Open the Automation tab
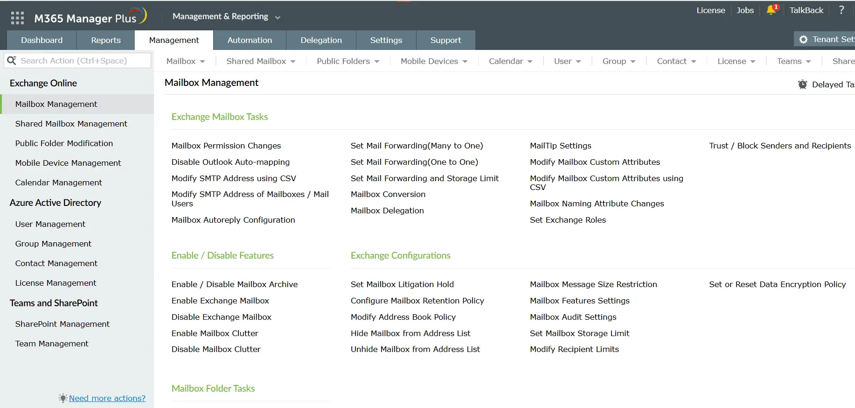 [x=250, y=40]
